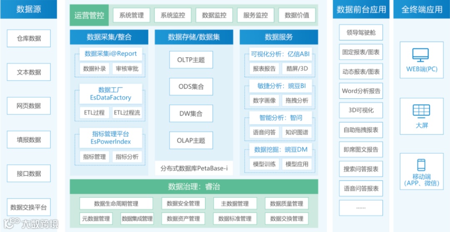
Task: Click 指标分析 box
Action: pos(127,156)
